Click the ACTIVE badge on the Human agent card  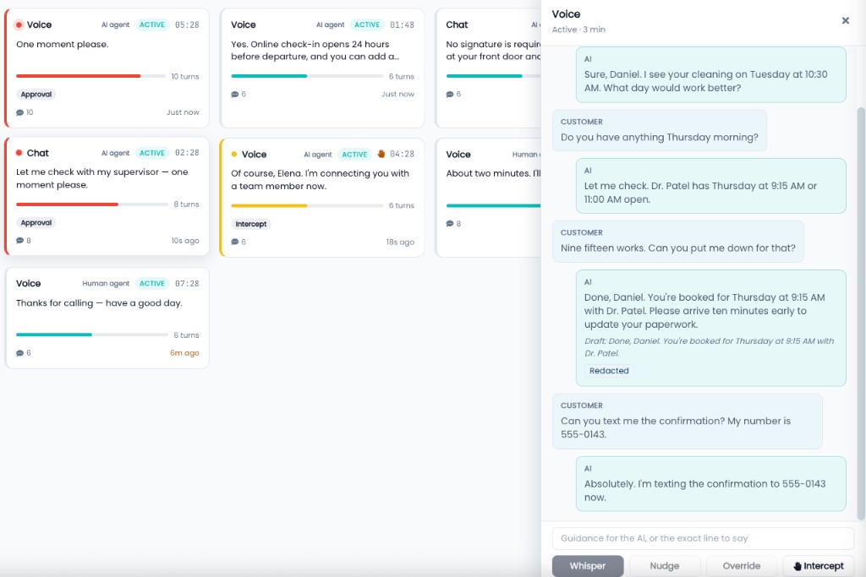[x=152, y=284]
